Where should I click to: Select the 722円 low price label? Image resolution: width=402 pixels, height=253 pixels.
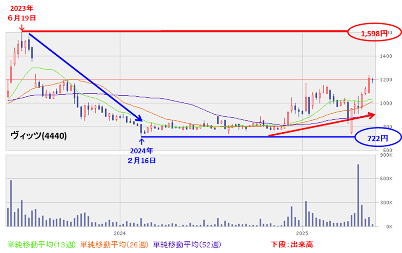pos(377,138)
